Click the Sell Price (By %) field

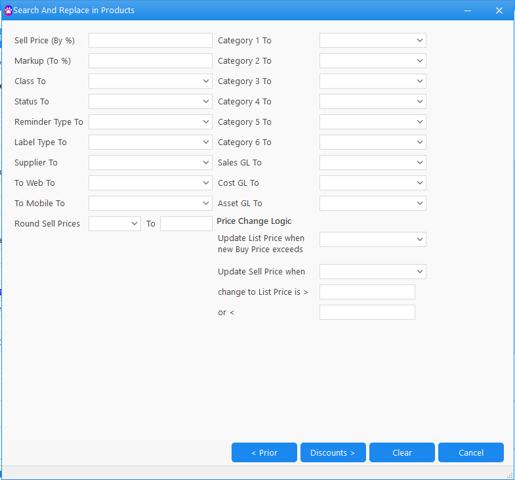pyautogui.click(x=150, y=41)
